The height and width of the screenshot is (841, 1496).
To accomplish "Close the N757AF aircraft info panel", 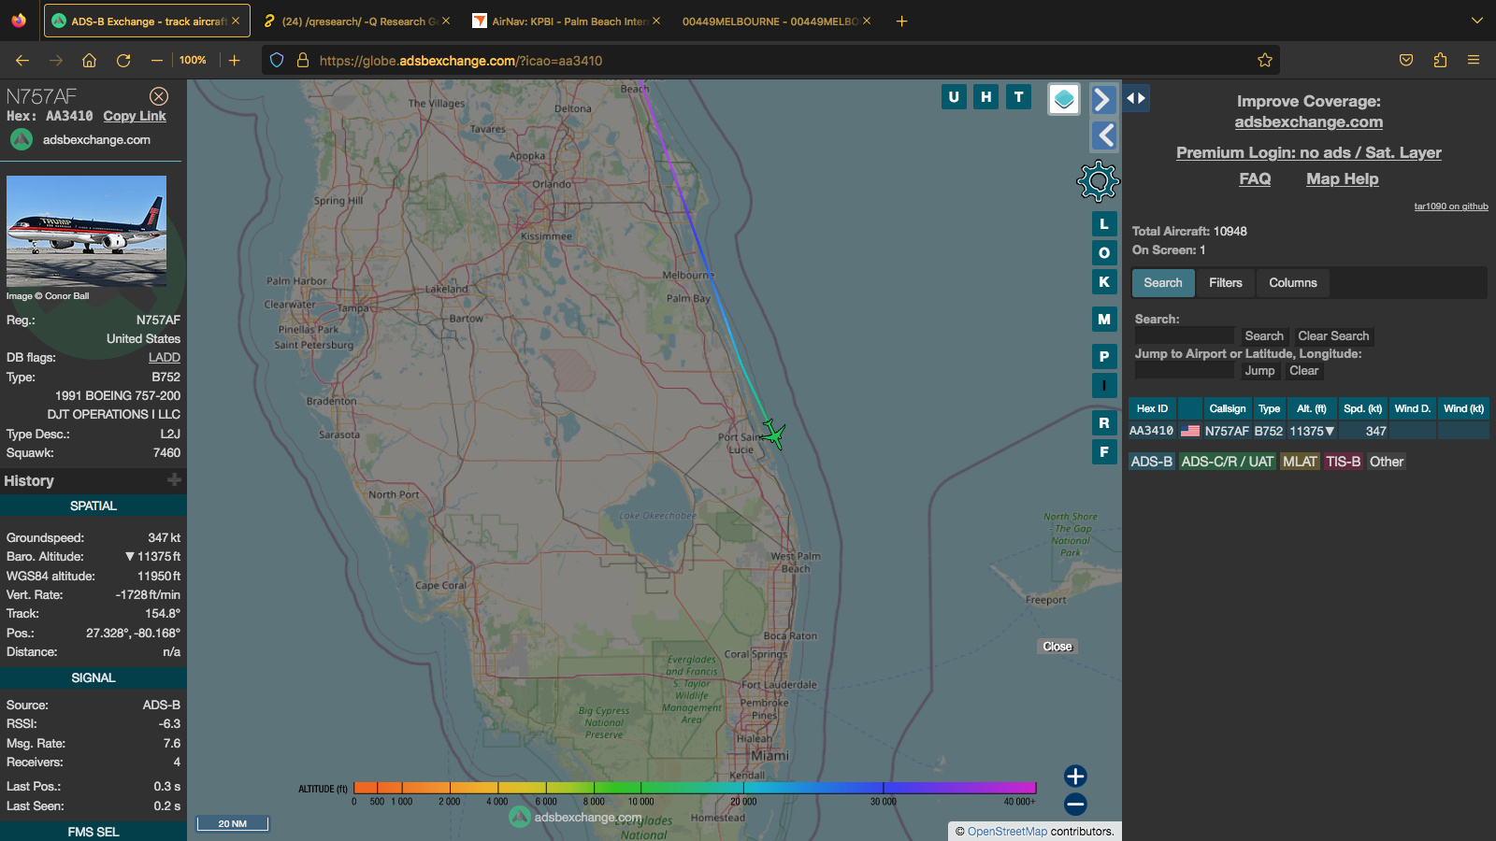I will pos(159,96).
